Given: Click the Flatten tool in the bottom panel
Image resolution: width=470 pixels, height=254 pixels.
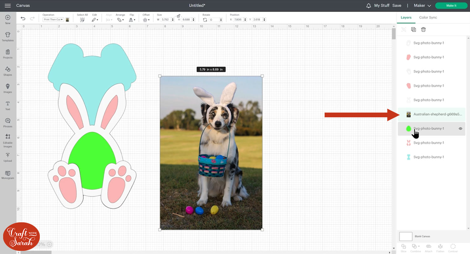Looking at the screenshot, I should coord(440,247).
